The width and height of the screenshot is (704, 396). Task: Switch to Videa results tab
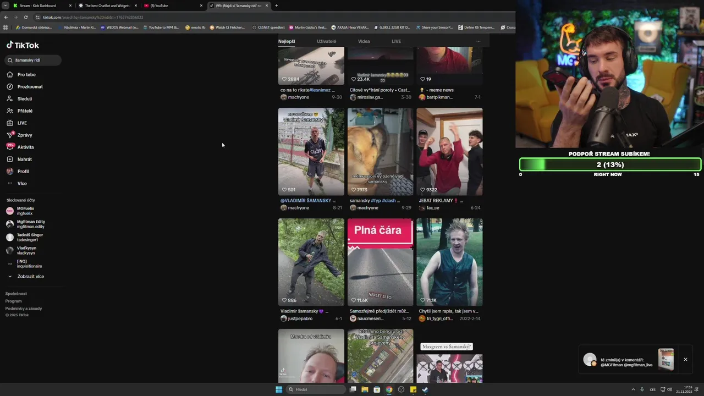click(364, 41)
